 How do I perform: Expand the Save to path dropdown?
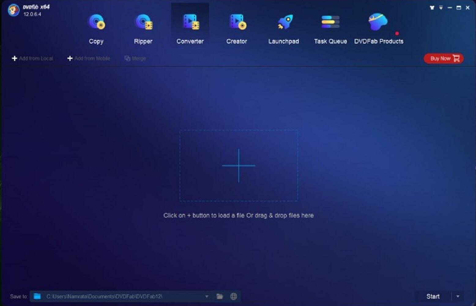[207, 296]
